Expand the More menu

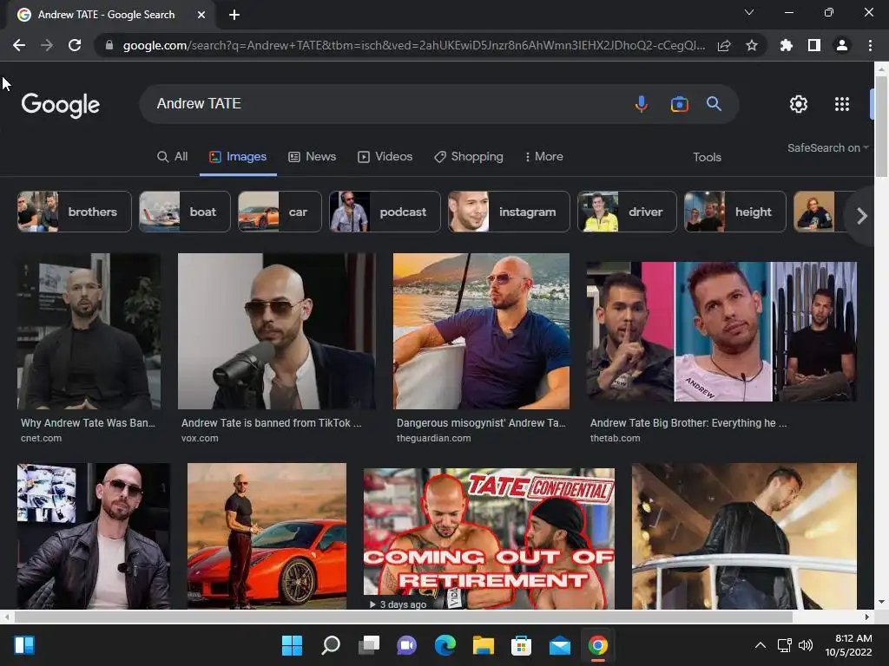(543, 156)
